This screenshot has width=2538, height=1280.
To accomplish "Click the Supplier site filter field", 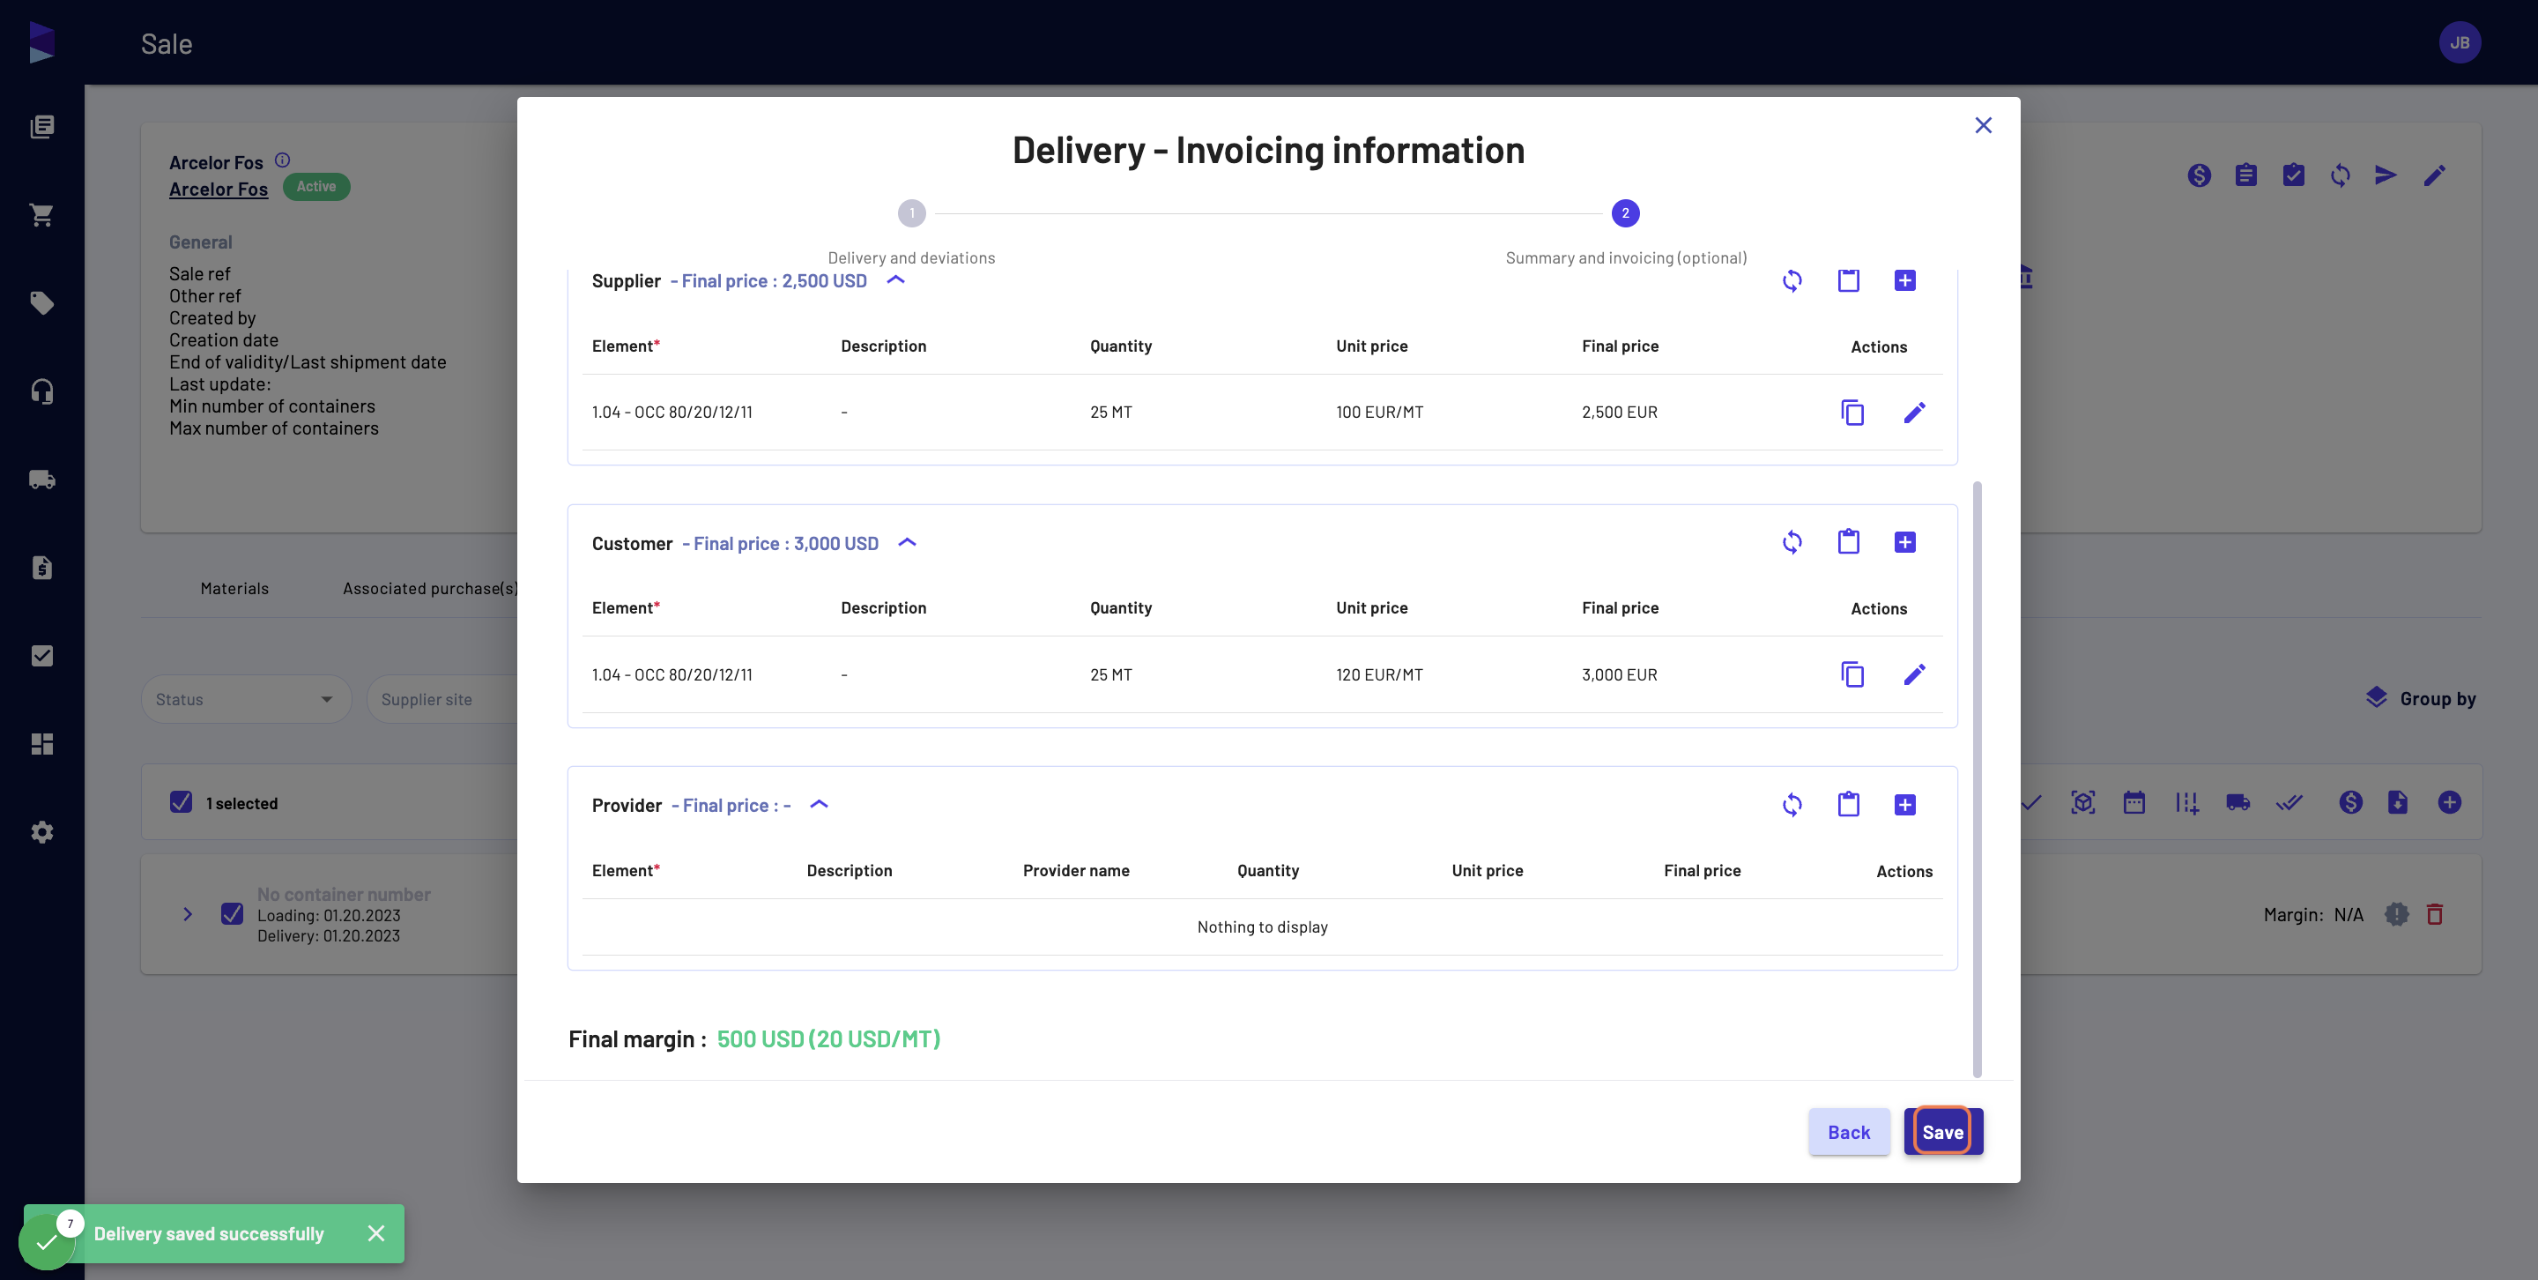I will pyautogui.click(x=442, y=699).
